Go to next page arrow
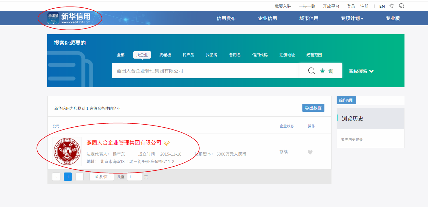Viewport: 428px width, 207px height. point(79,177)
